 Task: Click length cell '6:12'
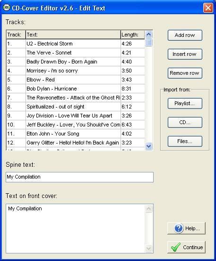[x=133, y=107]
